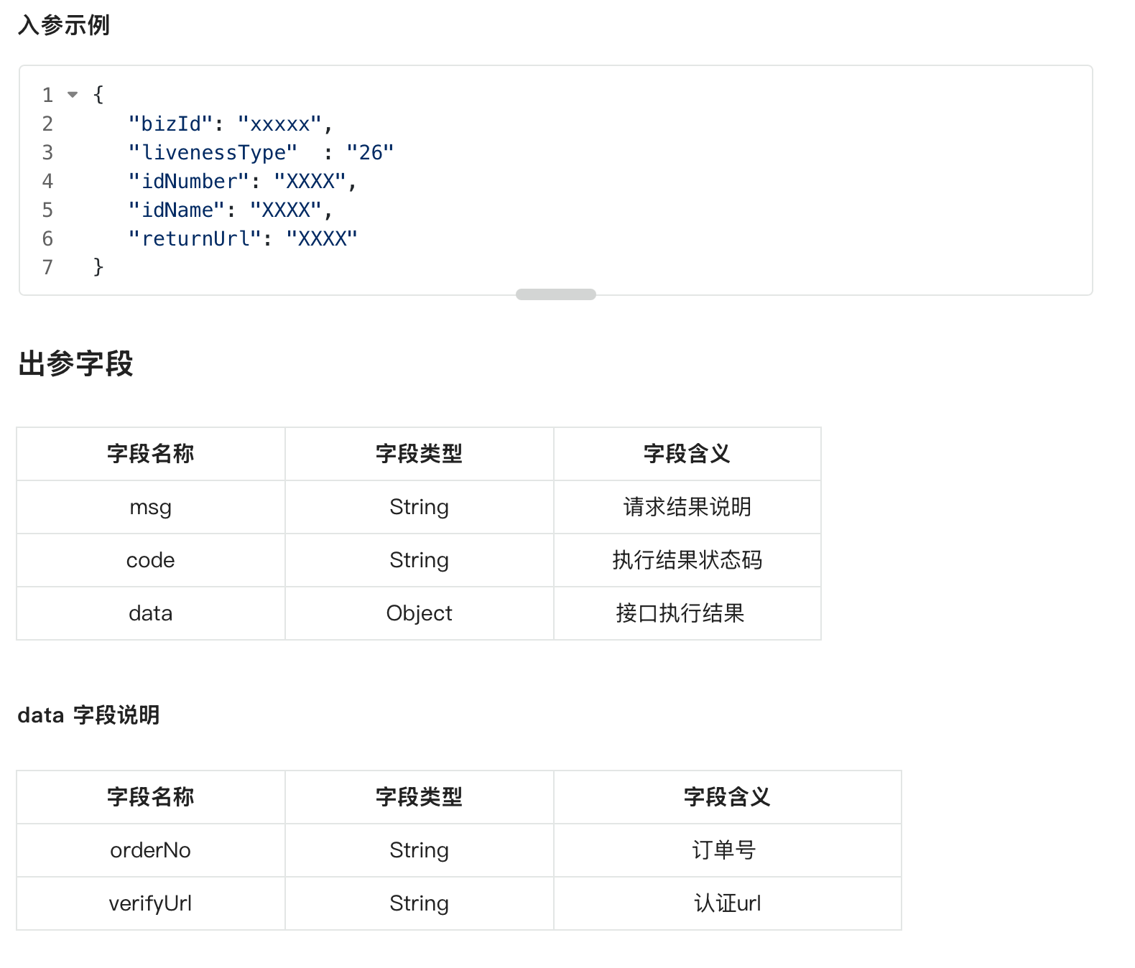
Task: Click the code block horizontal scrollbar handle
Action: (555, 294)
